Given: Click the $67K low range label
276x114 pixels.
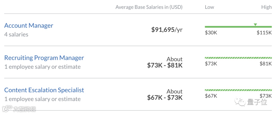Looking at the screenshot, I should (x=211, y=96).
